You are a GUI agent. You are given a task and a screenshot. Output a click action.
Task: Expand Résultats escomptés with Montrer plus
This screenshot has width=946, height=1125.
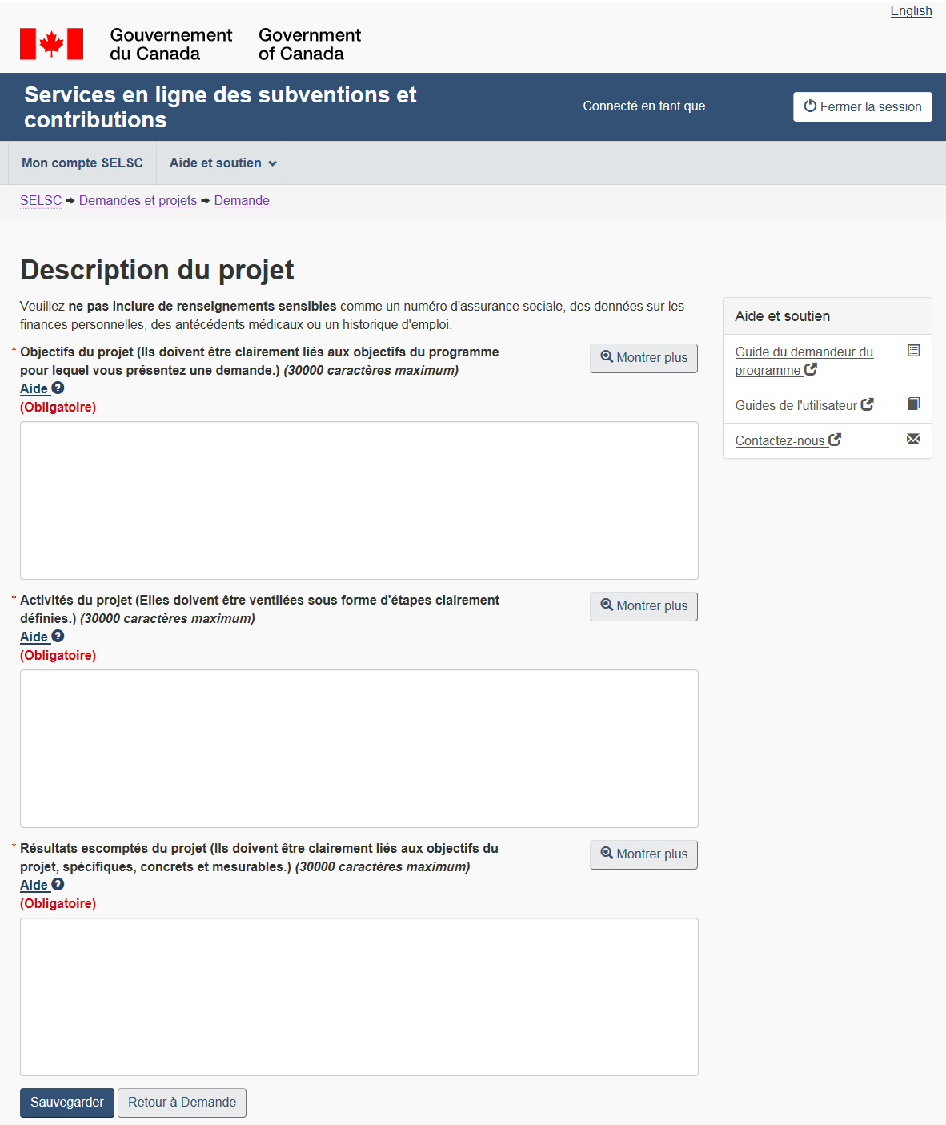(x=643, y=854)
